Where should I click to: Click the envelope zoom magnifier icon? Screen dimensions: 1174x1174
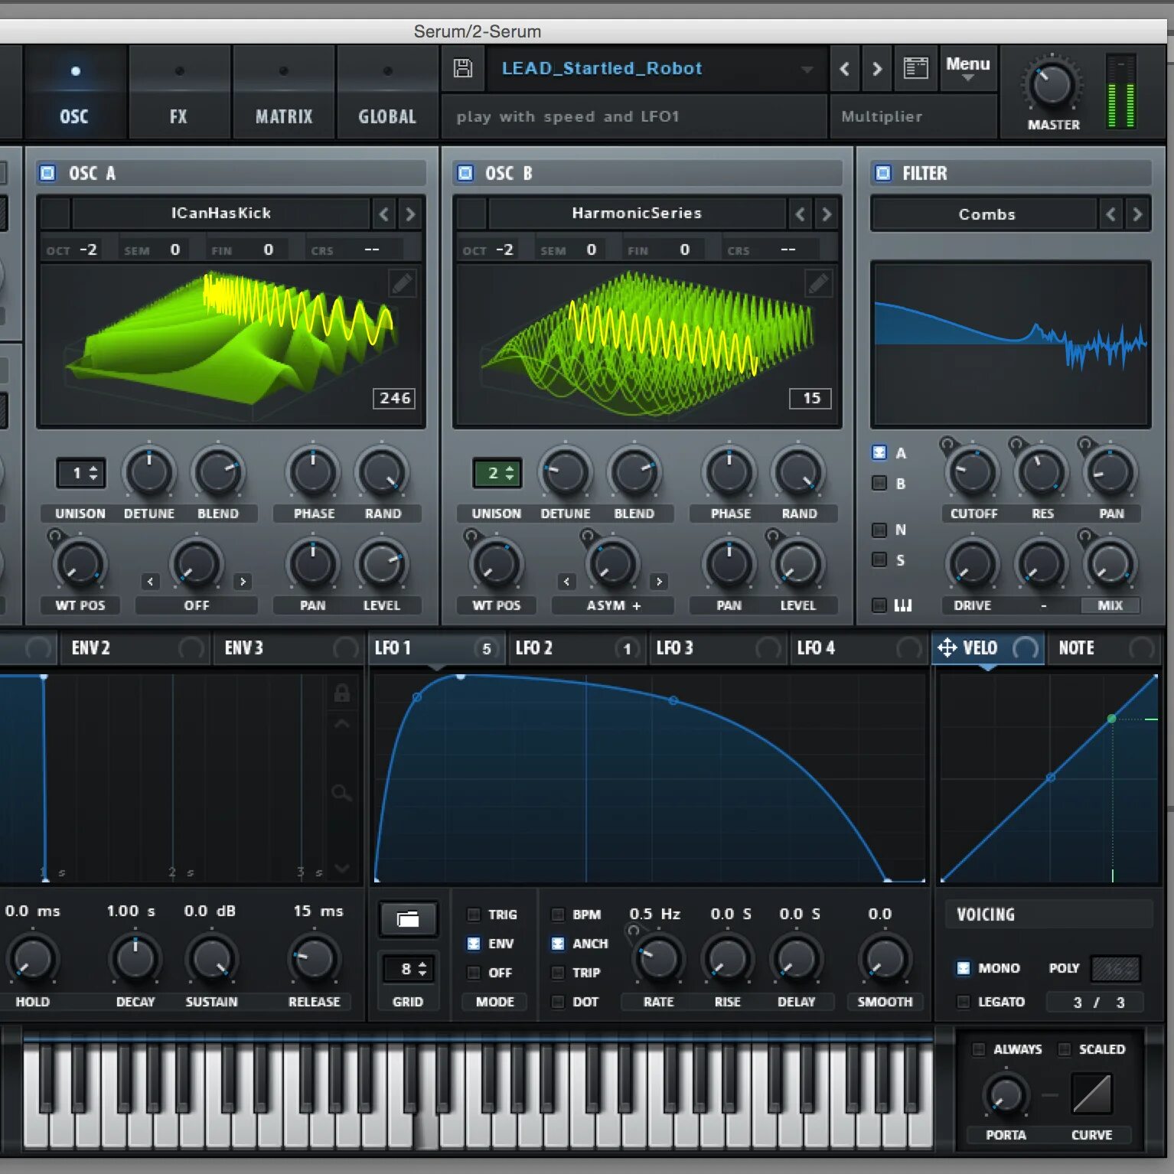tap(341, 794)
